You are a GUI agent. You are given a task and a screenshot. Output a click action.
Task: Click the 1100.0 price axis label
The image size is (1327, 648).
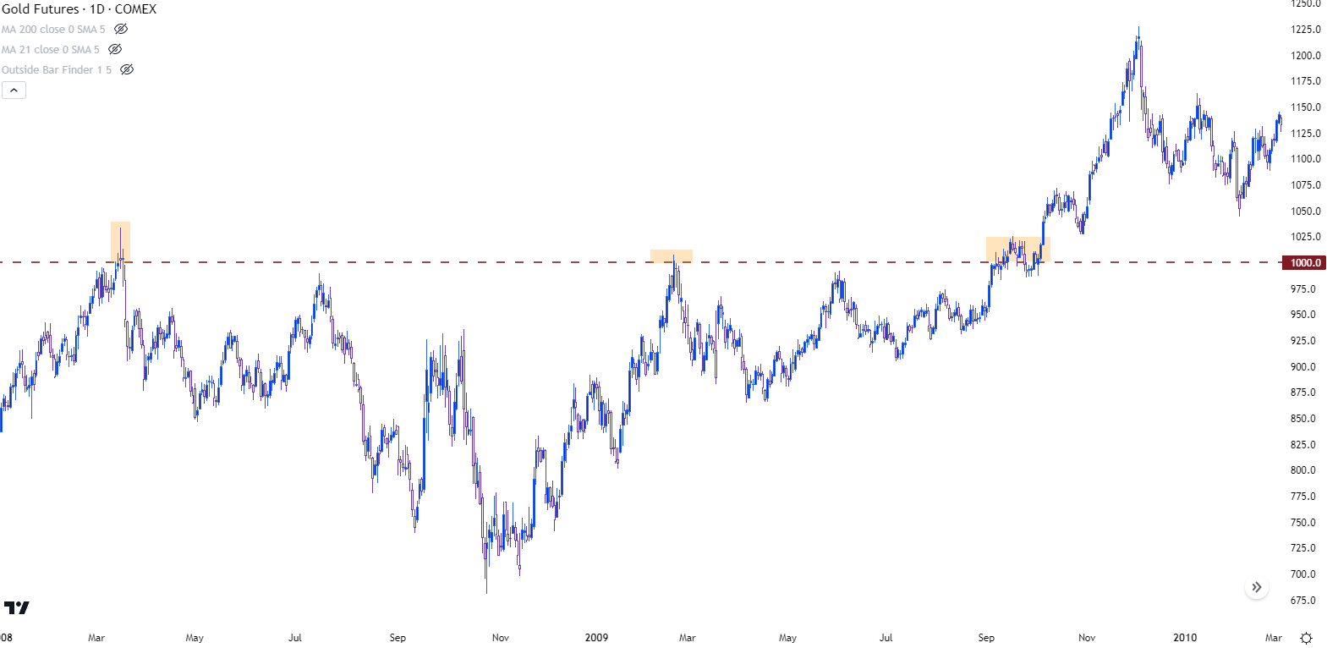click(1305, 159)
